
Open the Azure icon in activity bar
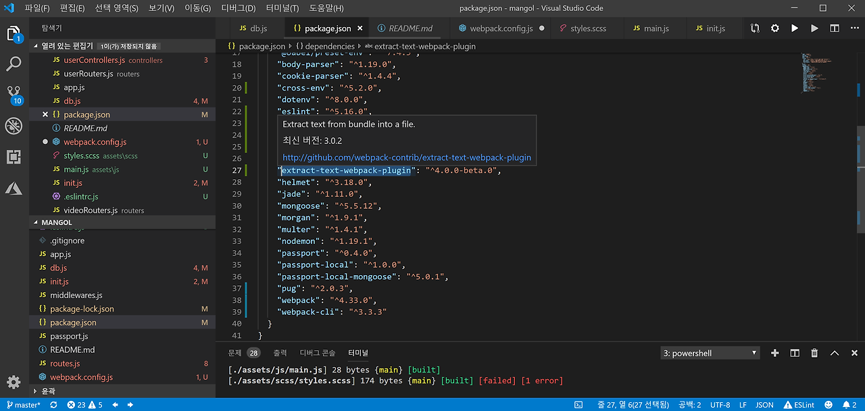[14, 188]
